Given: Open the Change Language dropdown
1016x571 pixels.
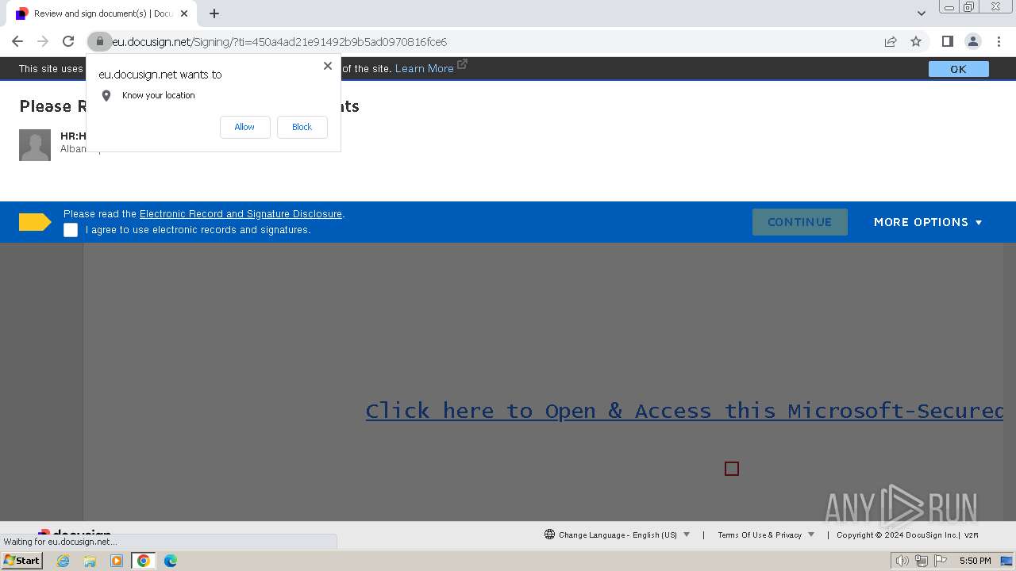Looking at the screenshot, I should [624, 535].
